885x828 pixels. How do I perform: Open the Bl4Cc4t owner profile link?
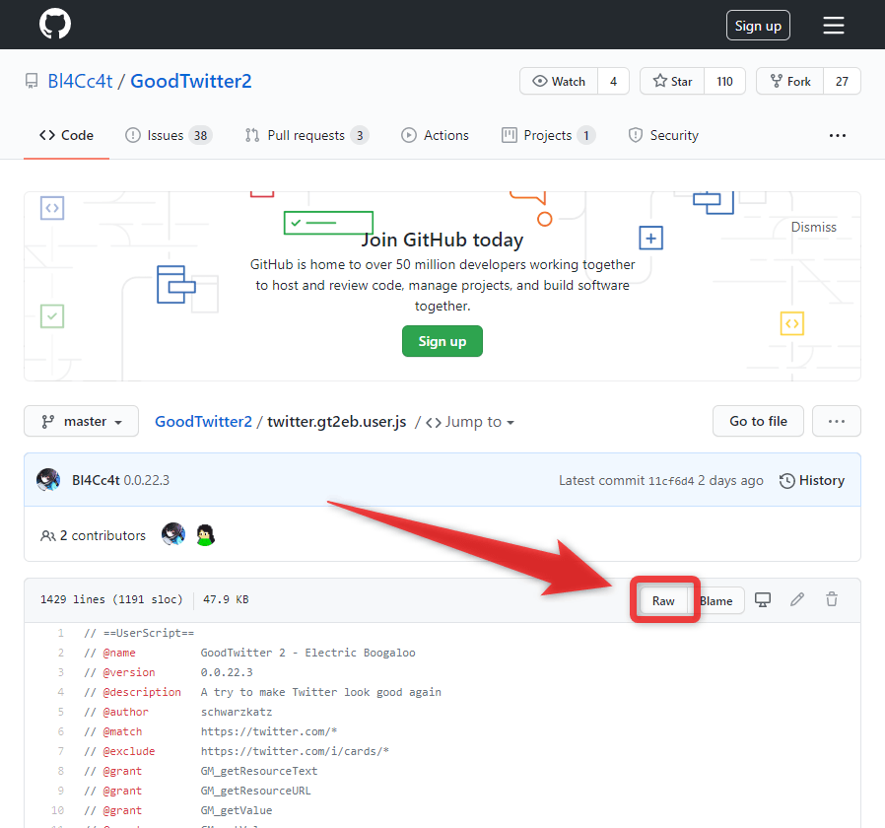[x=80, y=81]
